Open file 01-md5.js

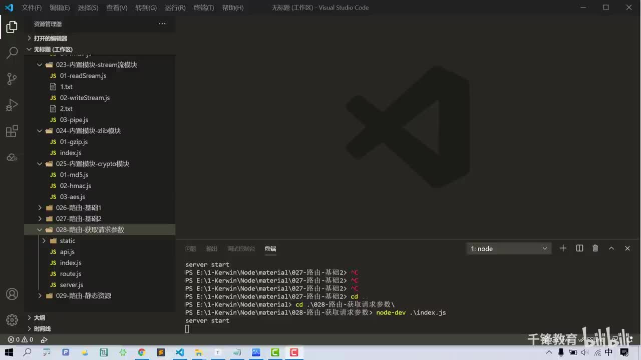click(100, 174)
